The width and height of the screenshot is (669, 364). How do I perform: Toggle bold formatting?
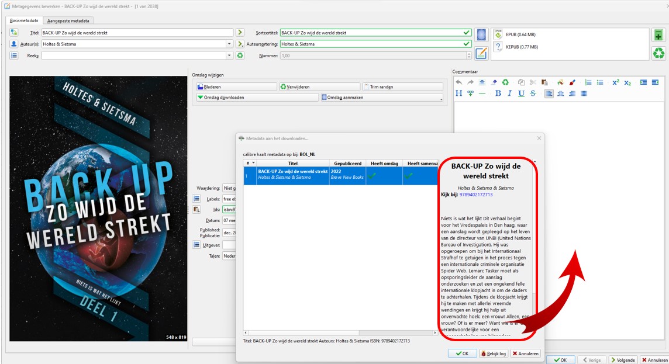[x=498, y=93]
